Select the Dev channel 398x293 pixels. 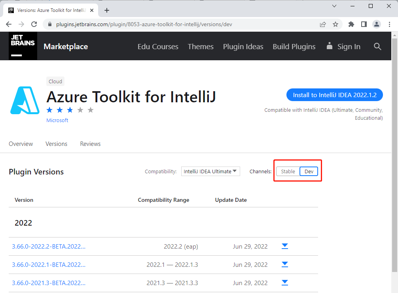309,171
